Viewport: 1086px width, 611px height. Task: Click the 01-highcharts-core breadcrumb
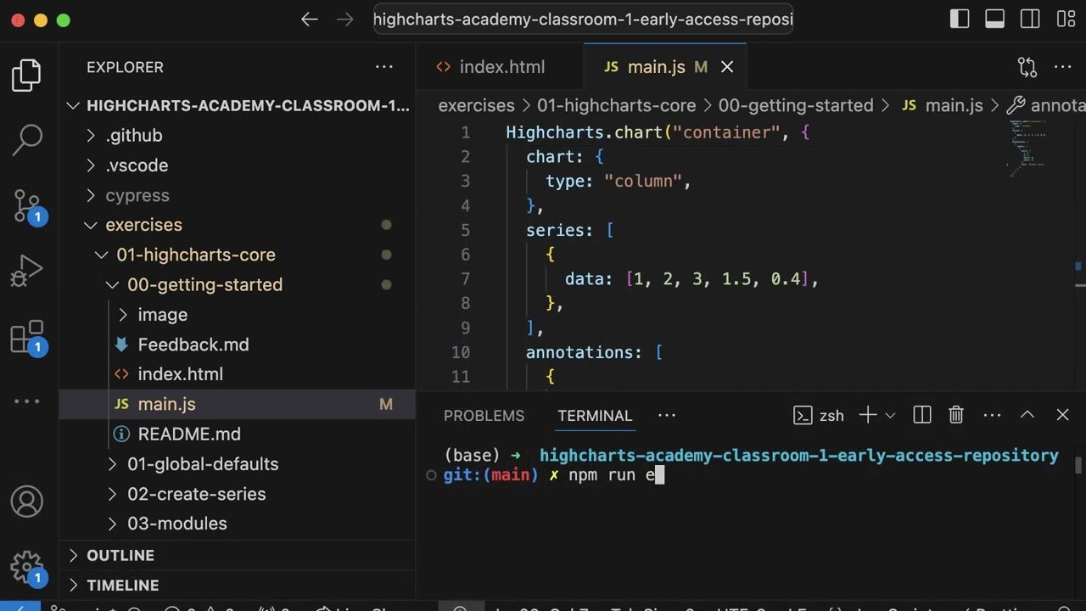[616, 106]
